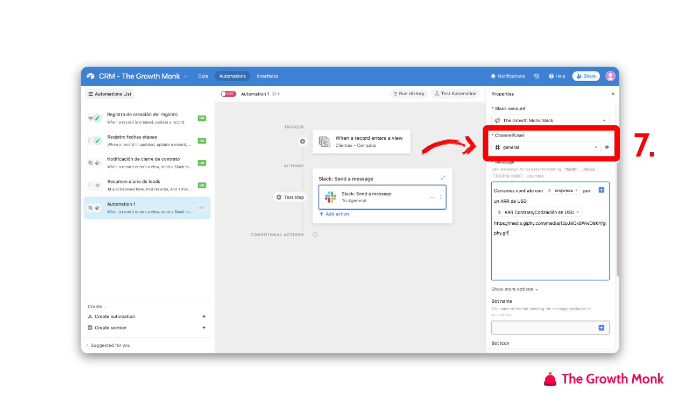Select Registro de creación del registro automation

[147, 118]
